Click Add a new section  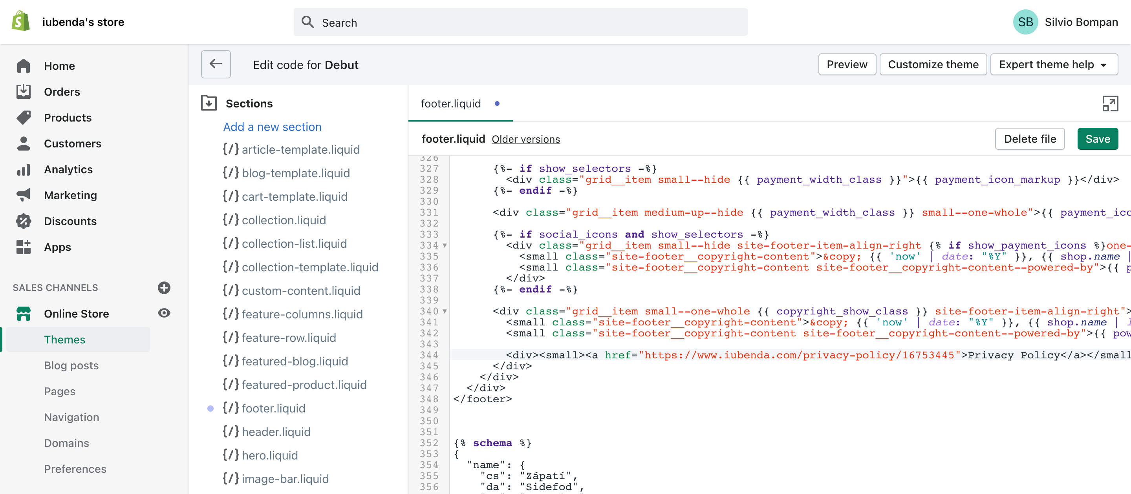[272, 127]
